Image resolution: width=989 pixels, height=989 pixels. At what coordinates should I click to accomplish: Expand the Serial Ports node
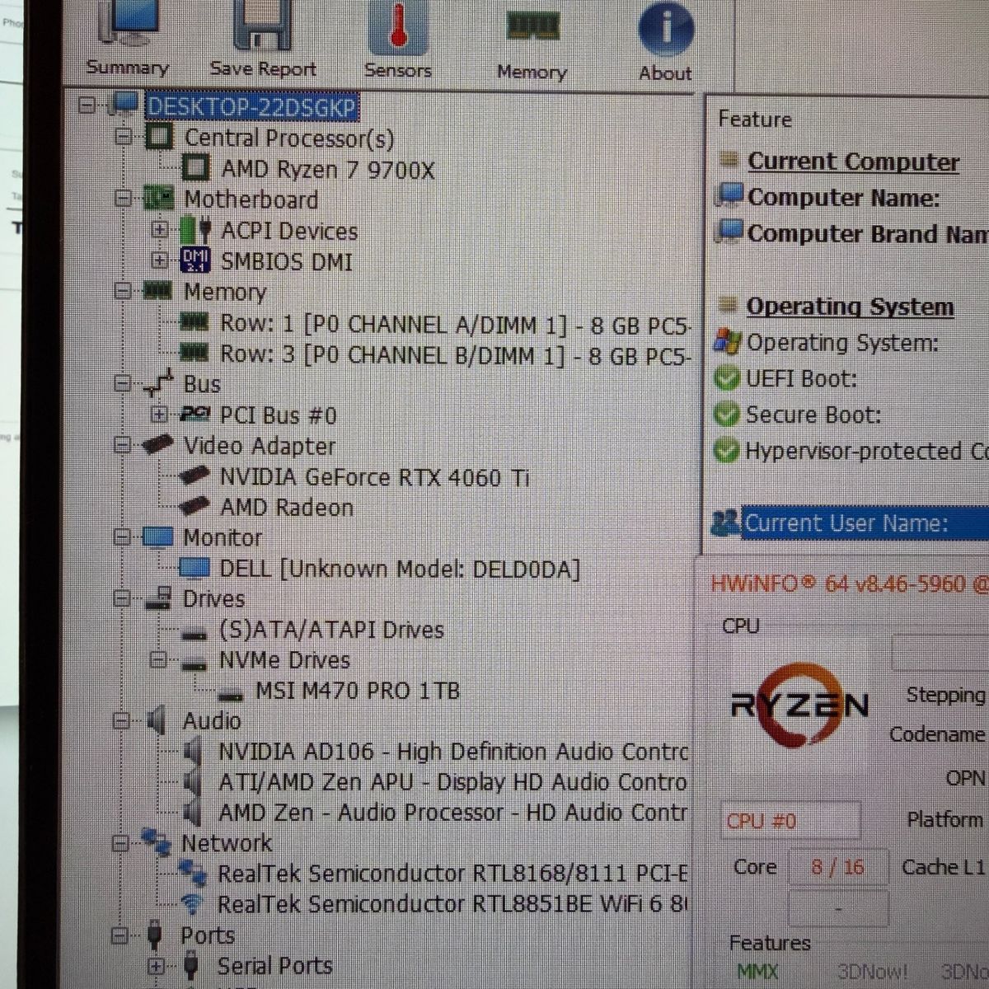[x=157, y=966]
